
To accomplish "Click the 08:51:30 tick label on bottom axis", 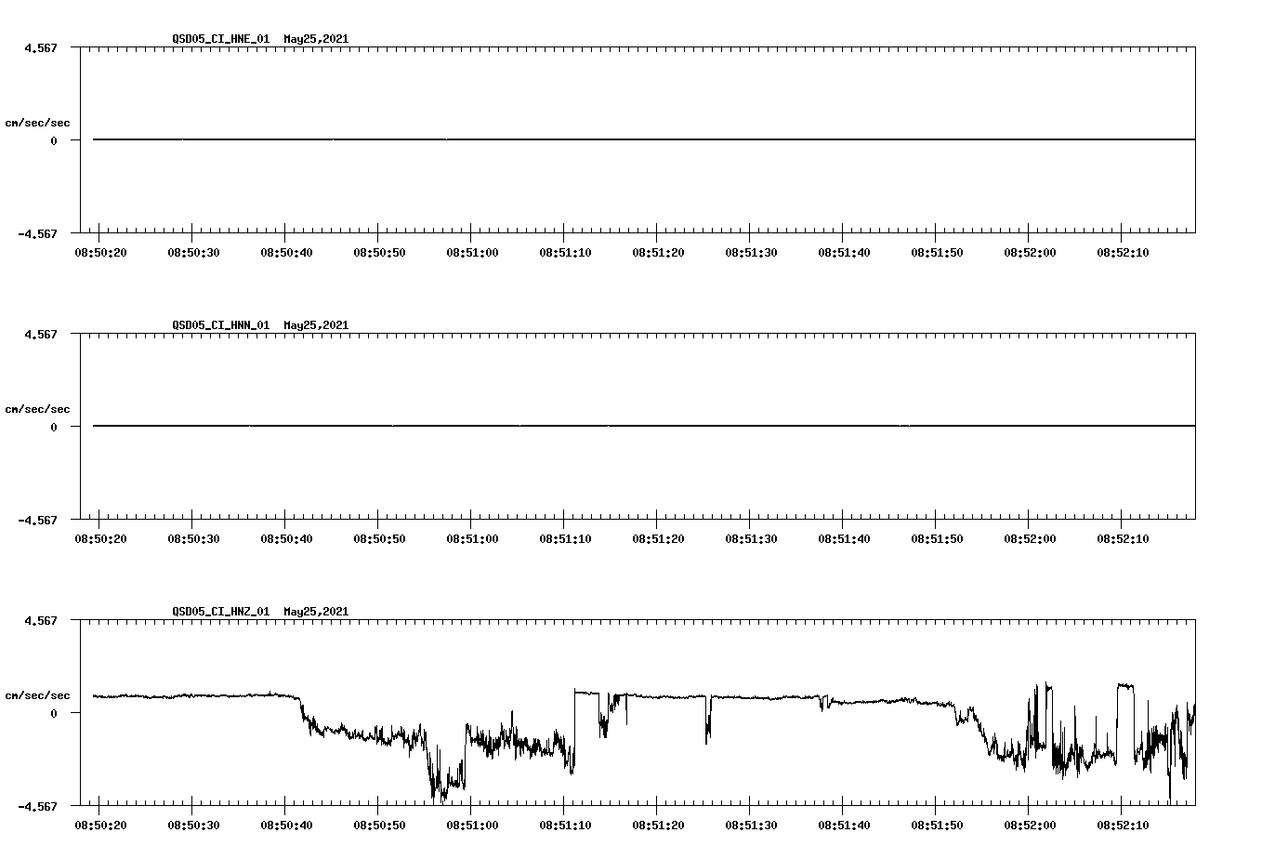I will click(x=753, y=825).
